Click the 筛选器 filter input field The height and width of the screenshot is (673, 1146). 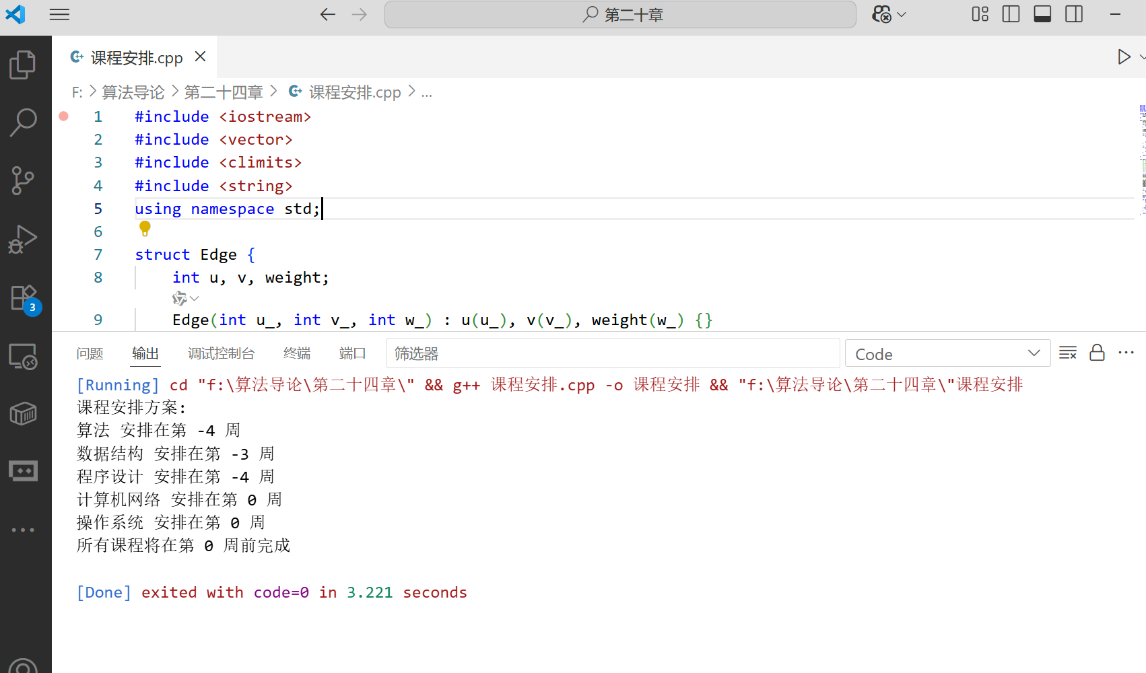pyautogui.click(x=613, y=353)
